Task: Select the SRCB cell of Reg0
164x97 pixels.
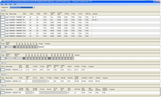Action: [39, 17]
